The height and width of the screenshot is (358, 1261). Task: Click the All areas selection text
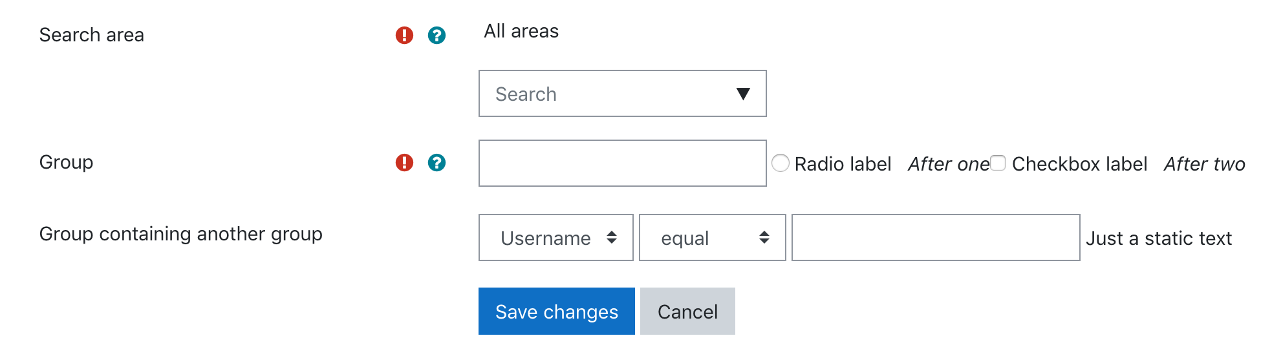click(521, 31)
